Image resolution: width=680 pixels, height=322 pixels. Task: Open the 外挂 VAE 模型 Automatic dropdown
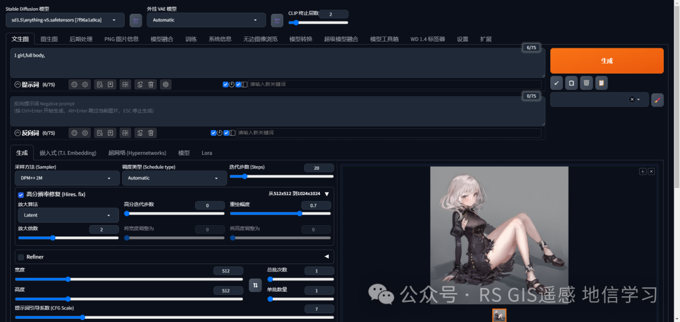[x=207, y=20]
